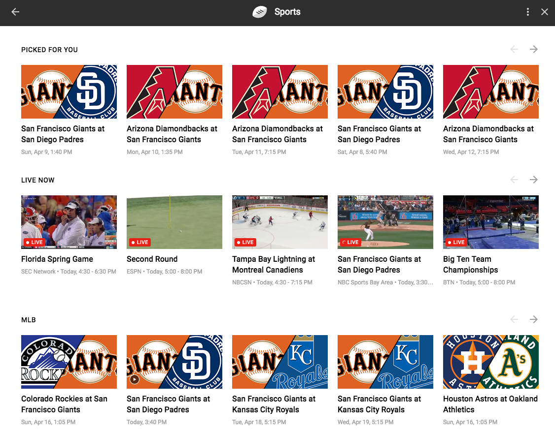Go back in the Live Now row
The image size is (555, 433).
pos(514,180)
